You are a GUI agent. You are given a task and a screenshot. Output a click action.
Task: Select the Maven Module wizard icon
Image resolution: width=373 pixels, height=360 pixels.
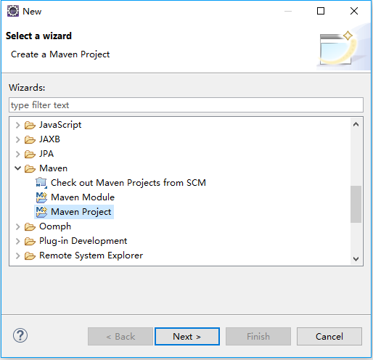point(41,197)
